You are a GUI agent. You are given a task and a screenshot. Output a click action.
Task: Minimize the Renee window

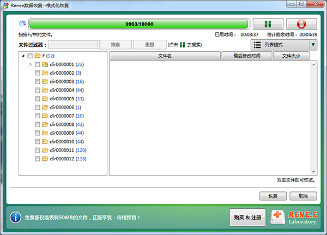coord(292,4)
